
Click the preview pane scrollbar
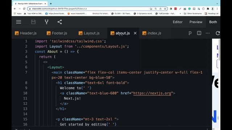pos(219,50)
